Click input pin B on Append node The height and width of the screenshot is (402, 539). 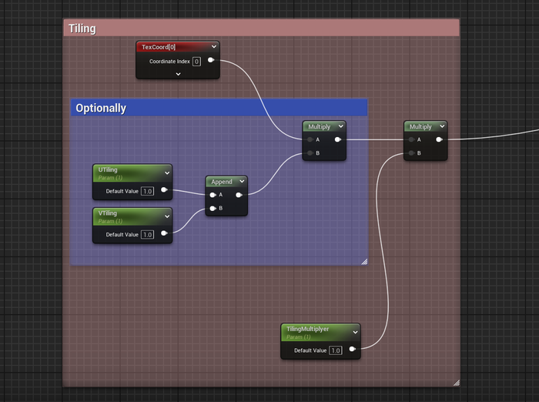(x=213, y=208)
